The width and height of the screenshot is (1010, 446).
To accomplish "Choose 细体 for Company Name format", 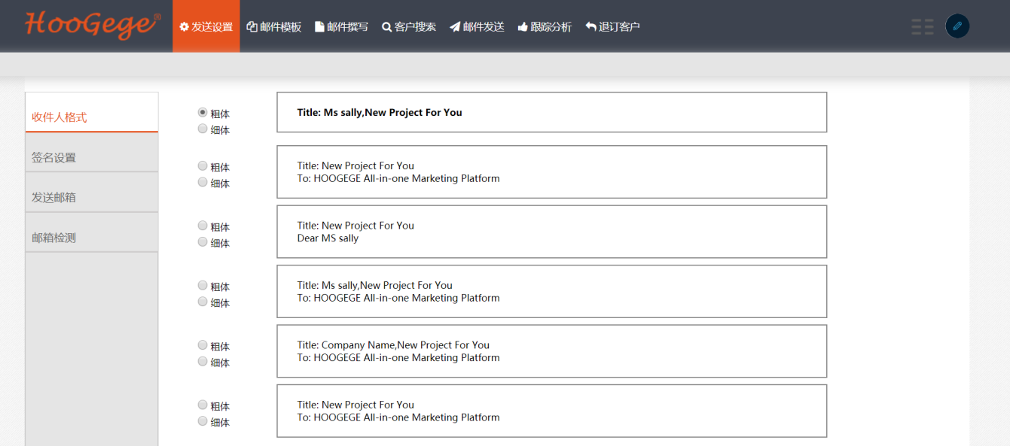I will pyautogui.click(x=203, y=361).
